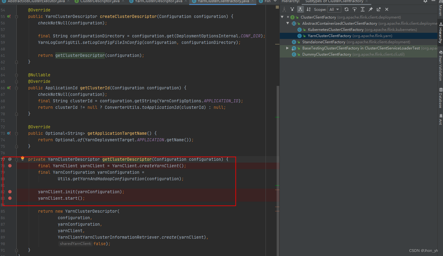443x256 pixels.
Task: Click the intention lightbulb on line 77
Action: pos(23,159)
